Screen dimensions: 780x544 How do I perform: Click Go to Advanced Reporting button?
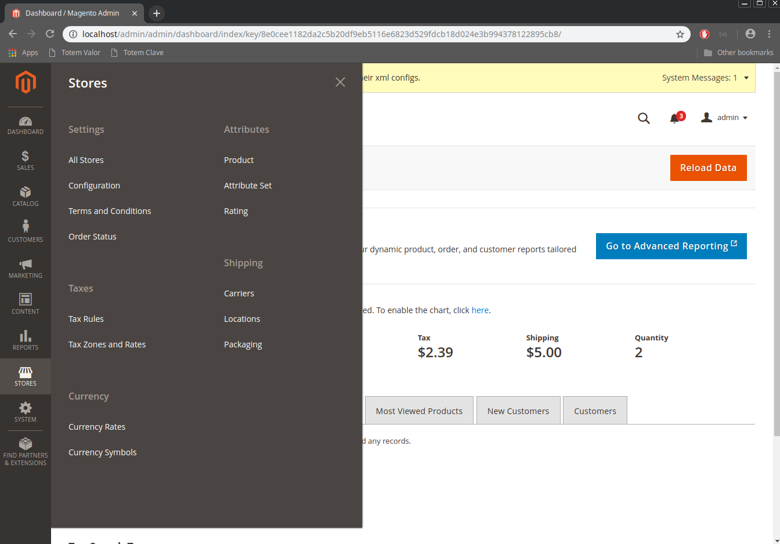click(671, 246)
